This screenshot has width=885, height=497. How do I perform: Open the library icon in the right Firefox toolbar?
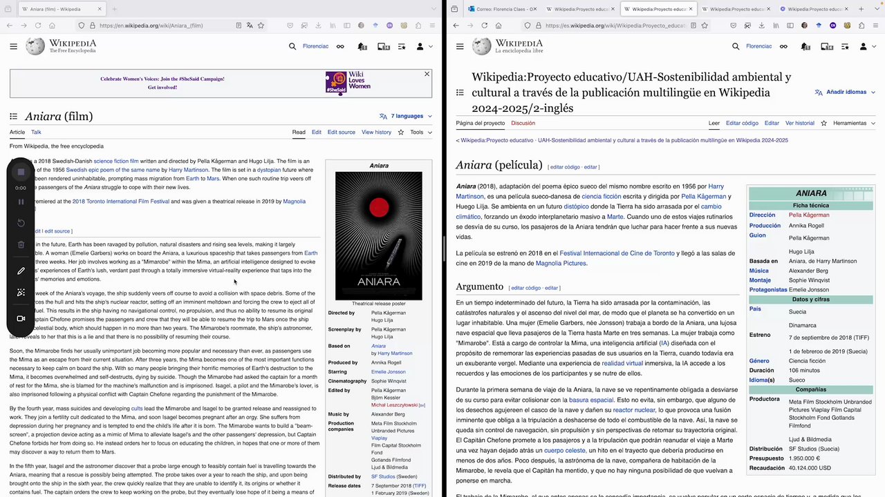(x=776, y=26)
